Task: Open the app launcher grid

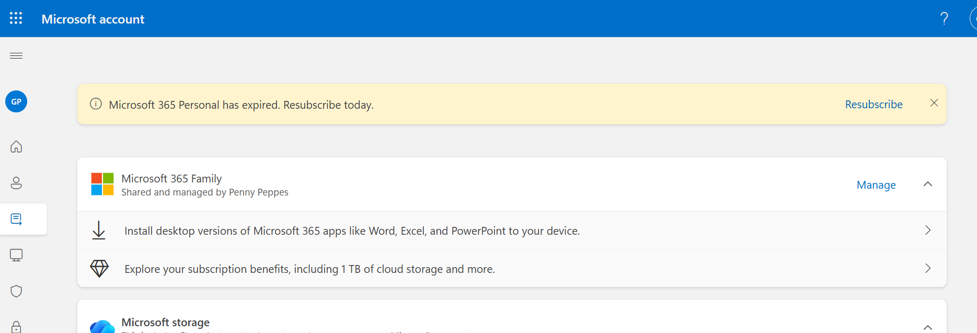Action: 16,18
